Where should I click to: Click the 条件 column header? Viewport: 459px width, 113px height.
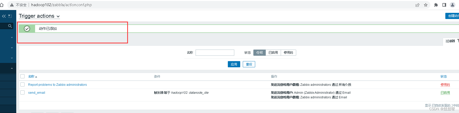[157, 77]
